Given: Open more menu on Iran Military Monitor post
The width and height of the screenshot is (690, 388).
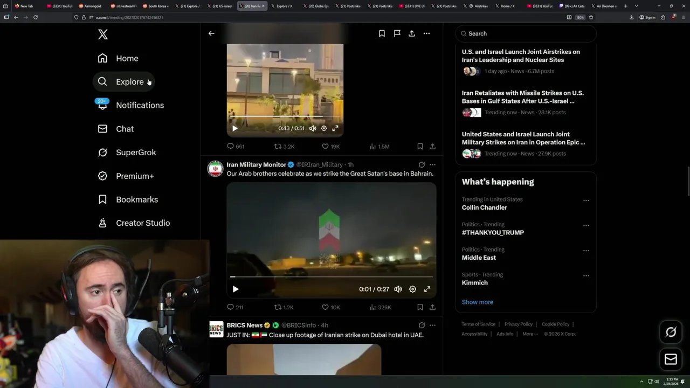Looking at the screenshot, I should tap(432, 164).
